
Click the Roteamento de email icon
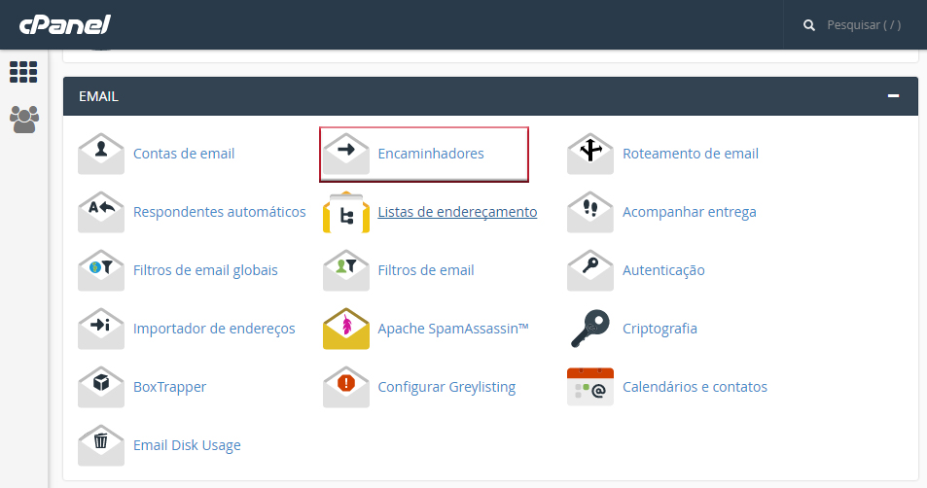[x=590, y=154]
